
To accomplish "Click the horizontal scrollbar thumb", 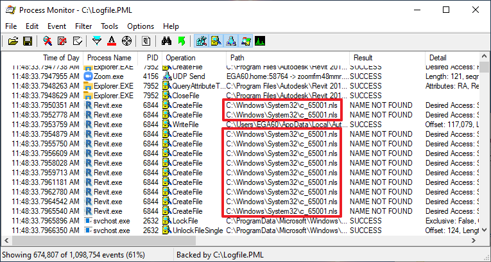I will pos(103,241).
